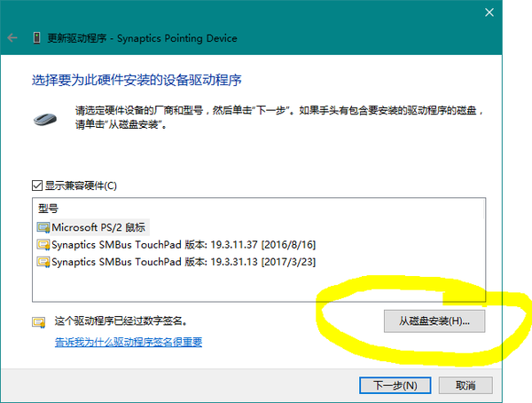The height and width of the screenshot is (403, 532).
Task: Click the back arrow in title bar
Action: coord(12,37)
